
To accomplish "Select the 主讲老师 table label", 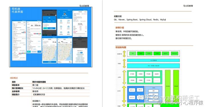I will click(16, 91).
